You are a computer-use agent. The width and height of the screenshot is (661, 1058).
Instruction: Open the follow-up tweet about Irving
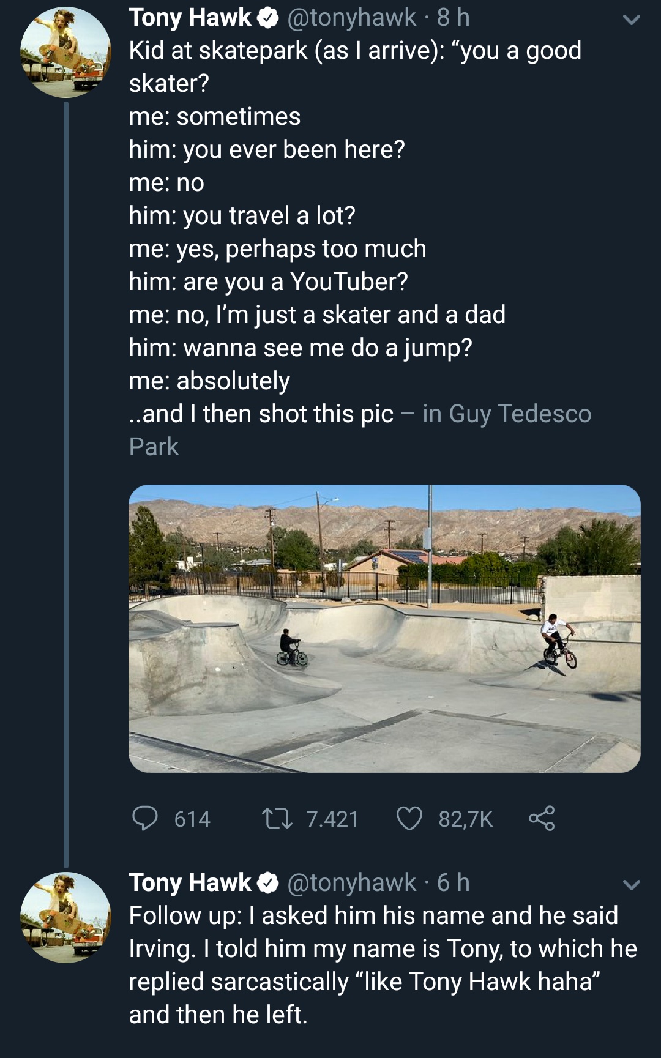pos(383,965)
